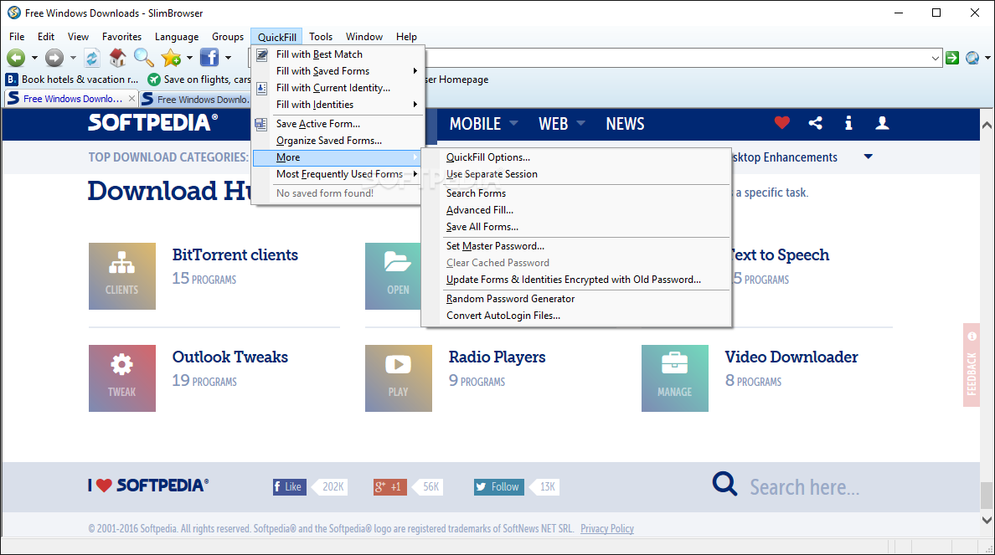This screenshot has height=555, width=995.
Task: Open the Back button history dropdown arrow
Action: click(x=34, y=58)
